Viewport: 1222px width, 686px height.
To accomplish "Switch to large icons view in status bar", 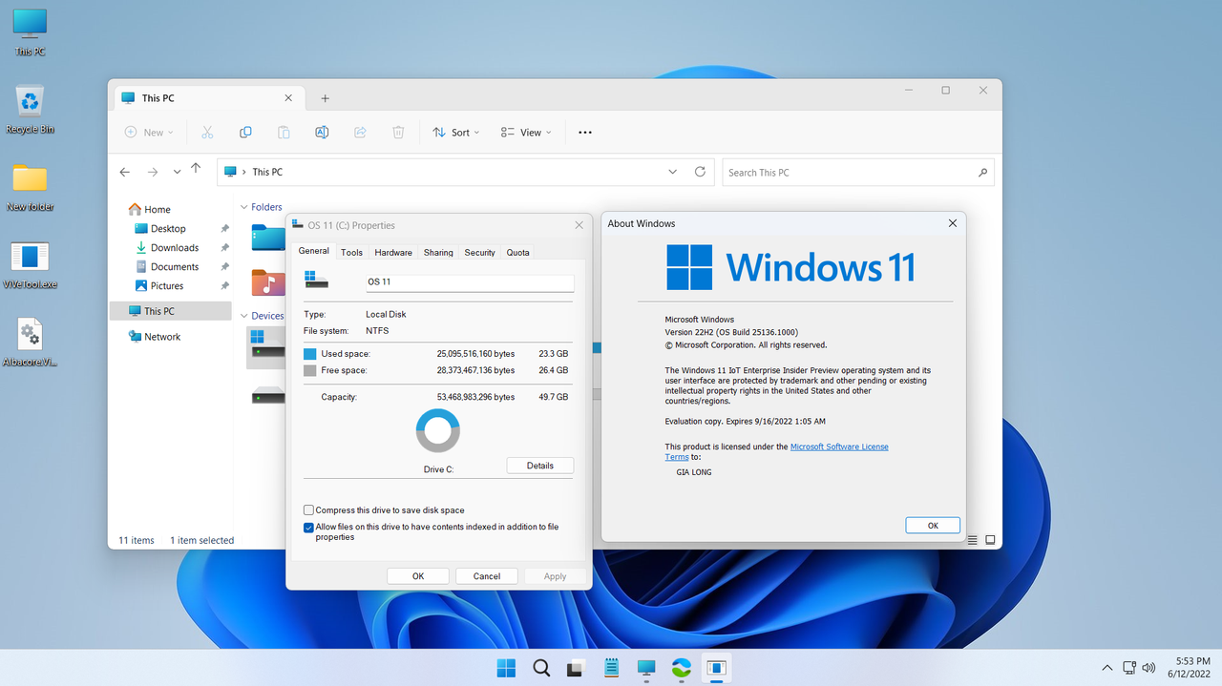I will click(991, 540).
